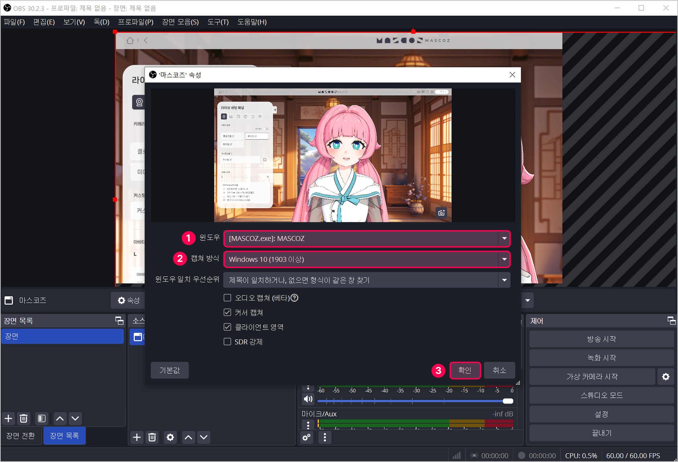The width and height of the screenshot is (678, 462).
Task: Click 방송 시작 button
Action: (x=602, y=339)
